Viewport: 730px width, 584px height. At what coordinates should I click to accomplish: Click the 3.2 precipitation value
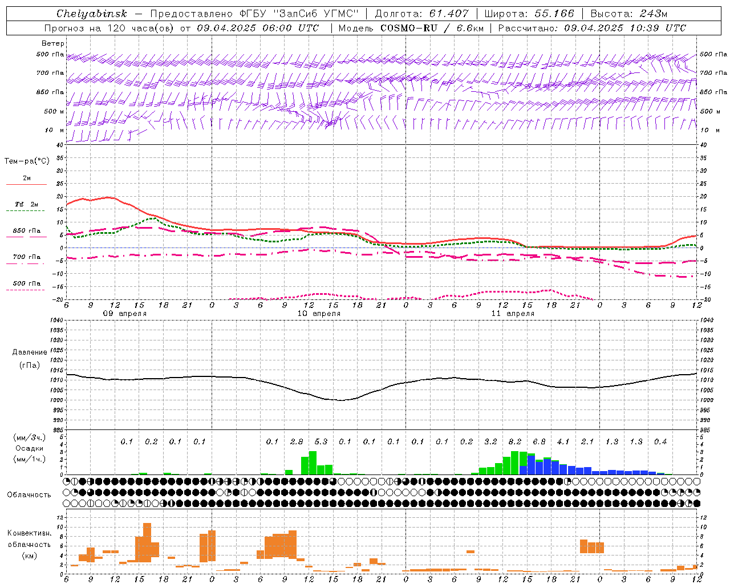pos(490,441)
